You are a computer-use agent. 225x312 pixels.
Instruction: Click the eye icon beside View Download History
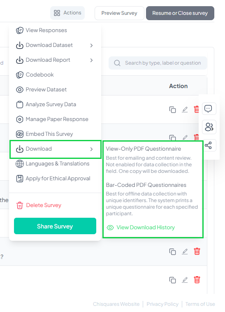tap(110, 228)
